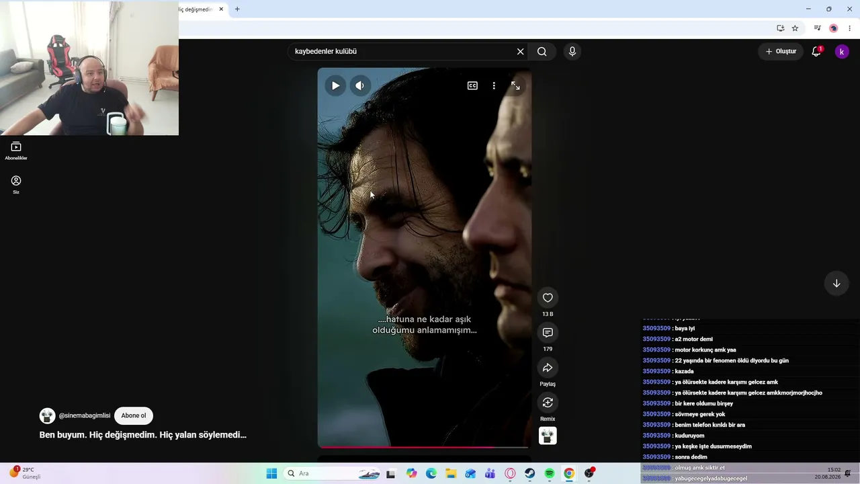The width and height of the screenshot is (860, 484).
Task: Open the notification bell in system tray
Action: 849,473
